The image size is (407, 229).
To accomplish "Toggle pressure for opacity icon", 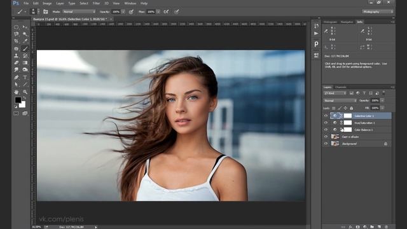I will click(x=131, y=11).
